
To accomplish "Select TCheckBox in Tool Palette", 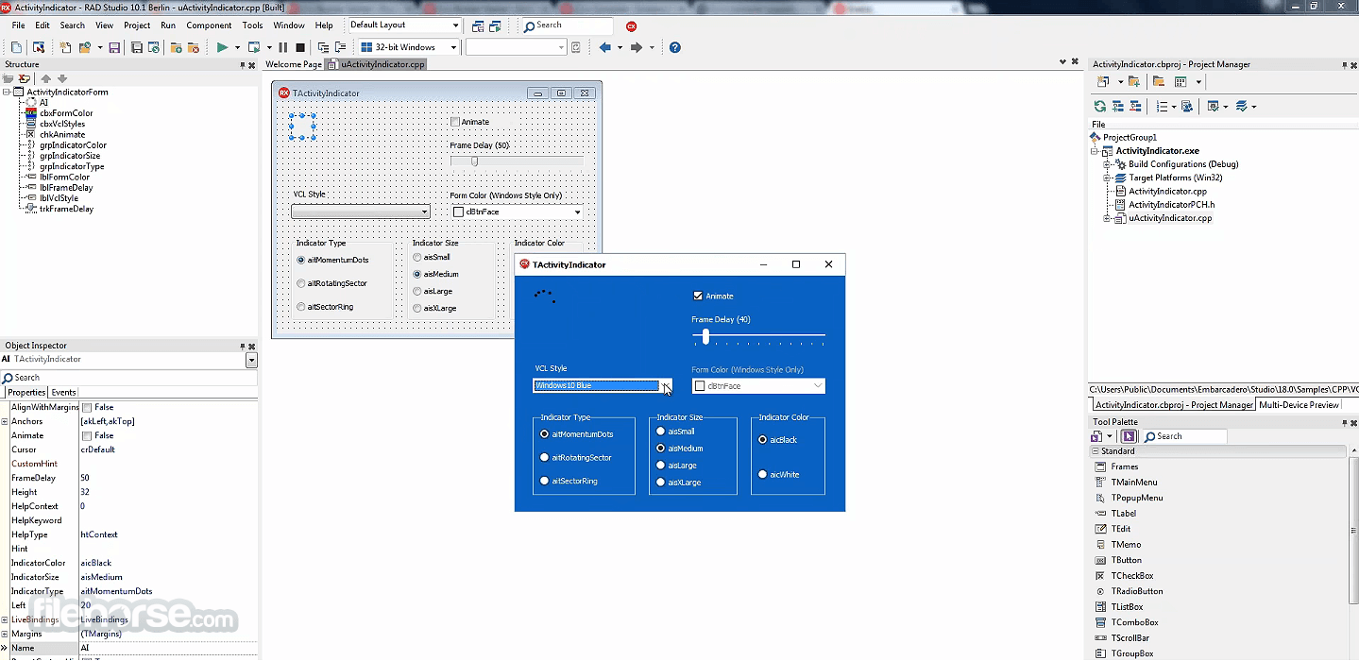I will pyautogui.click(x=1131, y=575).
